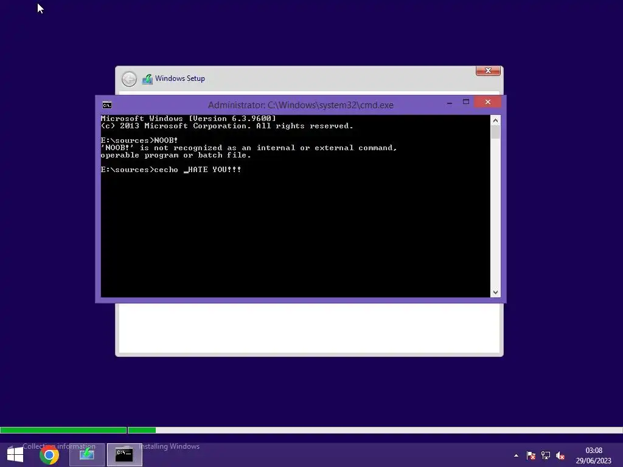Open the network status tray icon

pyautogui.click(x=546, y=455)
